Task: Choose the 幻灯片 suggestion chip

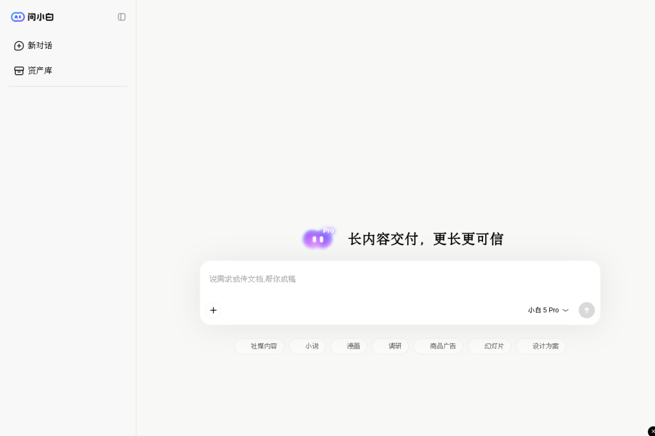Action: (489, 346)
